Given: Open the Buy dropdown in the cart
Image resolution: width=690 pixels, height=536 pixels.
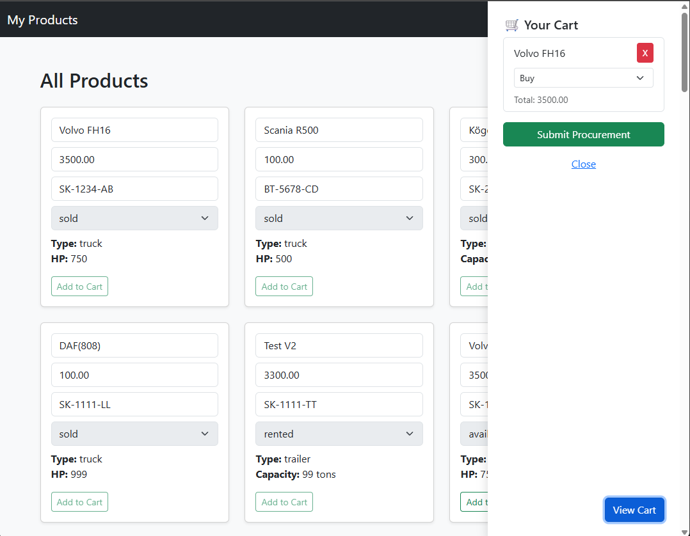Looking at the screenshot, I should (x=583, y=78).
